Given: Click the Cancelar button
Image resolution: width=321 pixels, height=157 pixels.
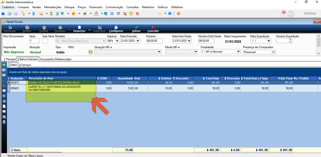Looking at the screenshot, I should pyautogui.click(x=153, y=29).
